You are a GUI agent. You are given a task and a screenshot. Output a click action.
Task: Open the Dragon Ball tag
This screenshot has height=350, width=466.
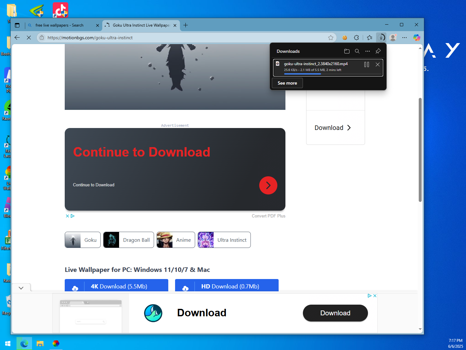[128, 240]
